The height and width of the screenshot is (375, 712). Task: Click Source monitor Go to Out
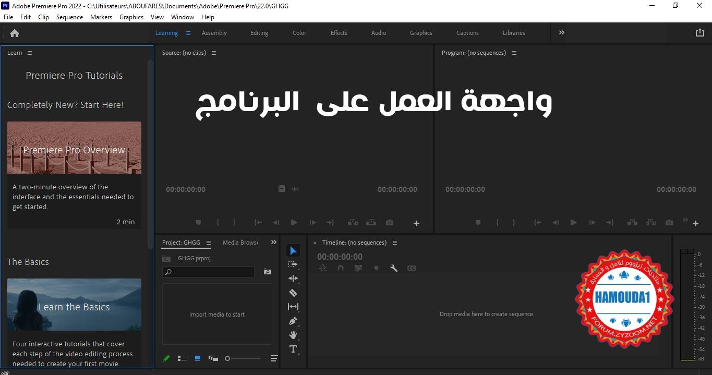330,223
